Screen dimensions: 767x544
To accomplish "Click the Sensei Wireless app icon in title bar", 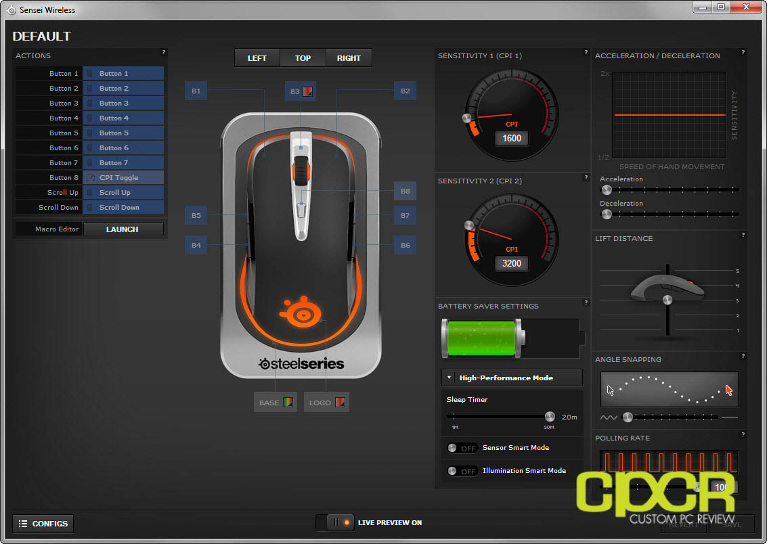I will coord(11,9).
